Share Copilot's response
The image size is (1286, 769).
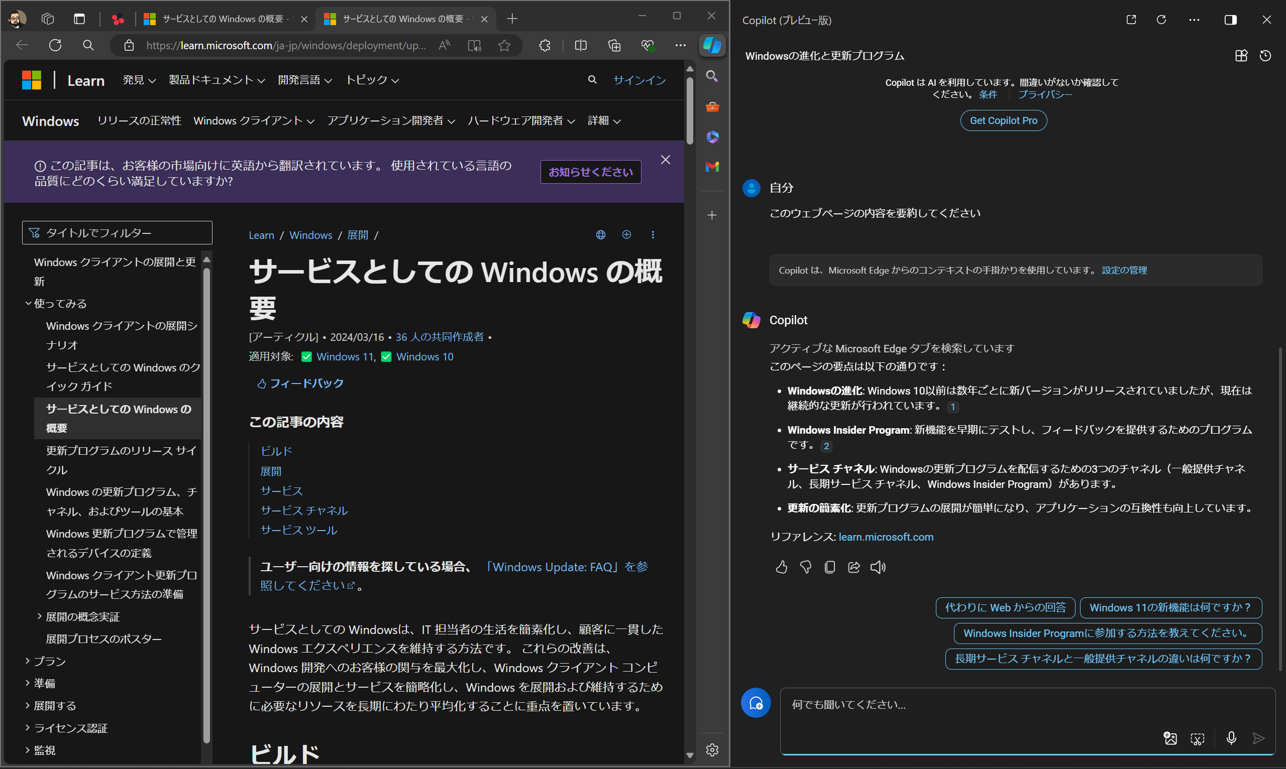[x=853, y=567]
